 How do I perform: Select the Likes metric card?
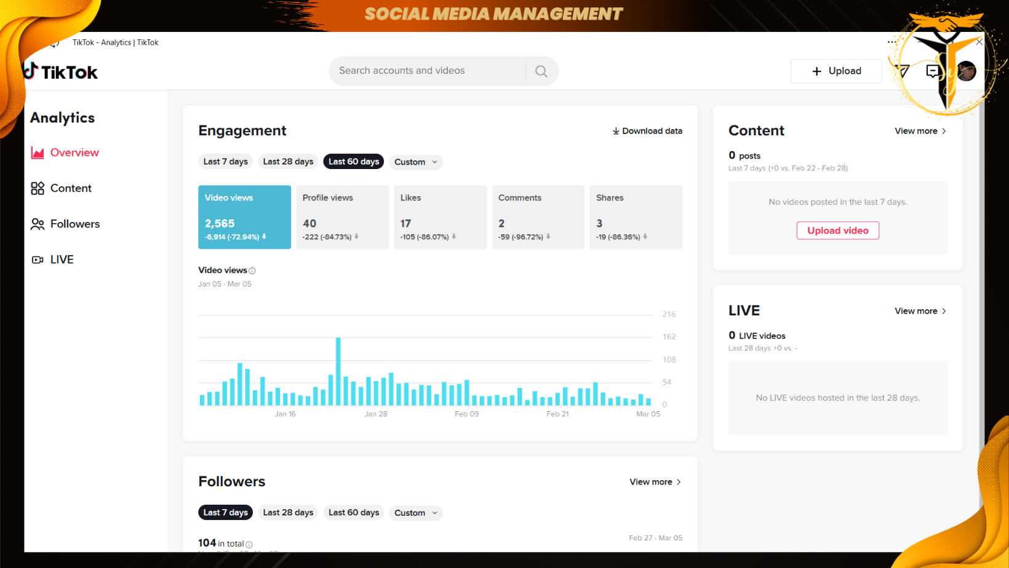(441, 217)
